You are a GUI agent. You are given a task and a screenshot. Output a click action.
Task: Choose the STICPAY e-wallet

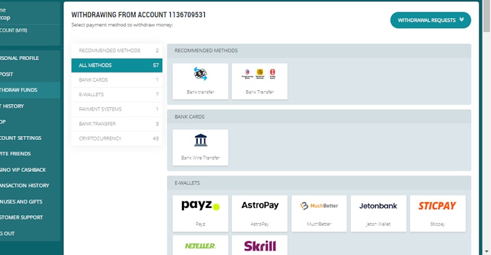438,213
